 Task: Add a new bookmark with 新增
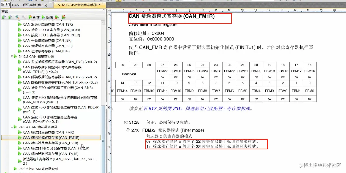(34, 17)
